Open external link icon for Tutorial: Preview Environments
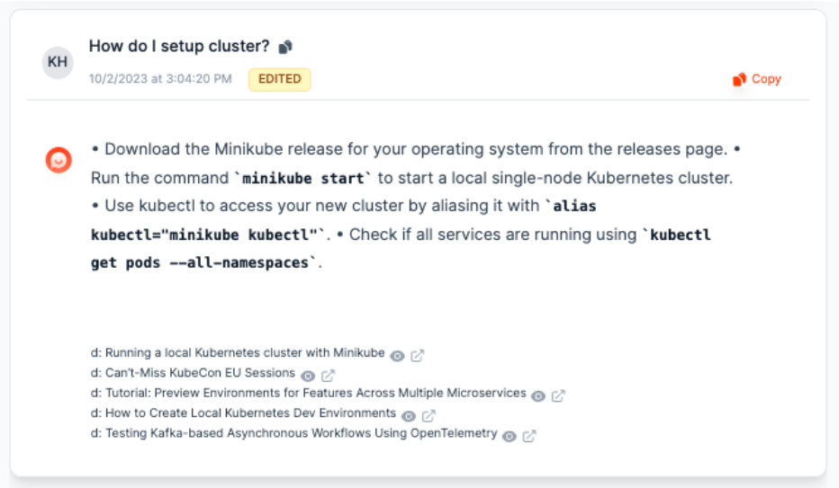The height and width of the screenshot is (488, 839). [x=558, y=395]
